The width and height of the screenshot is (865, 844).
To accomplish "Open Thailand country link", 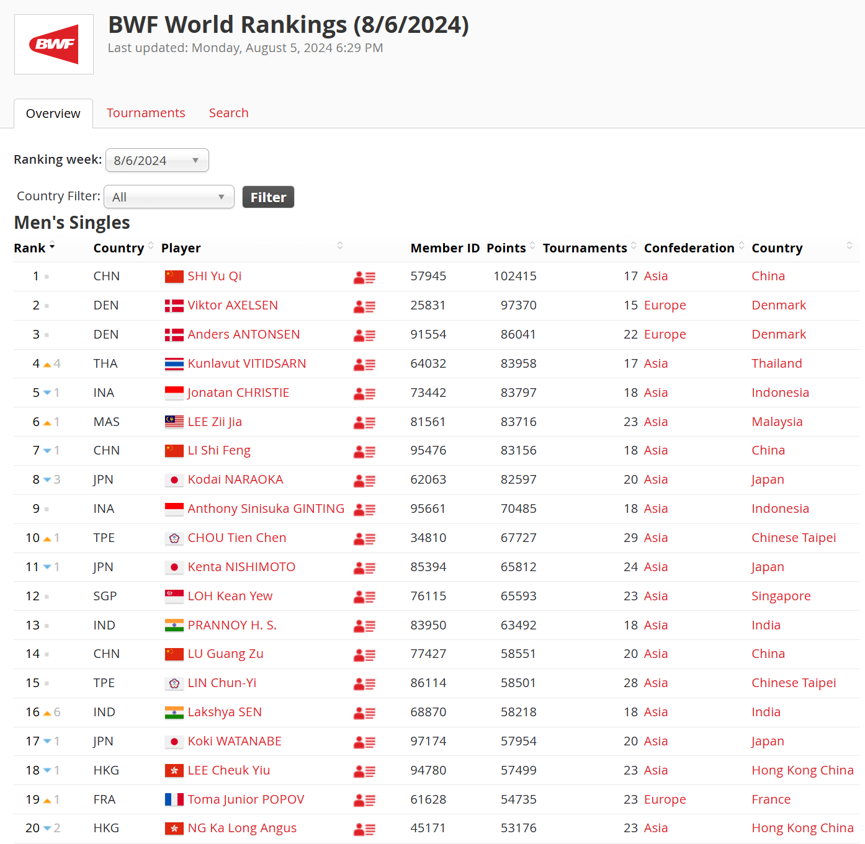I will tap(776, 363).
